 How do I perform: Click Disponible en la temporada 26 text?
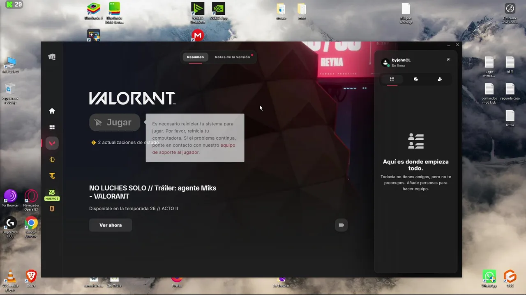pyautogui.click(x=134, y=209)
